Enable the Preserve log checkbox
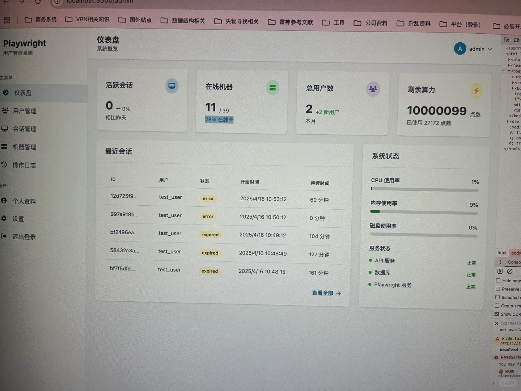This screenshot has width=521, height=391. (497, 289)
